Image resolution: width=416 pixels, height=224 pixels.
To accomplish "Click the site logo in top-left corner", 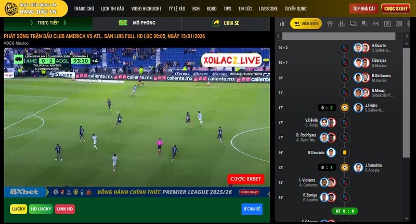I will tap(10, 8).
